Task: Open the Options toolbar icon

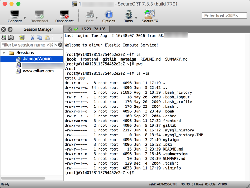Action: (x=109, y=14)
